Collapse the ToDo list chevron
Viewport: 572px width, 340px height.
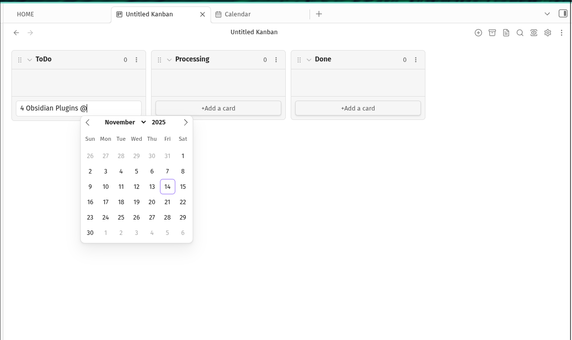point(30,60)
